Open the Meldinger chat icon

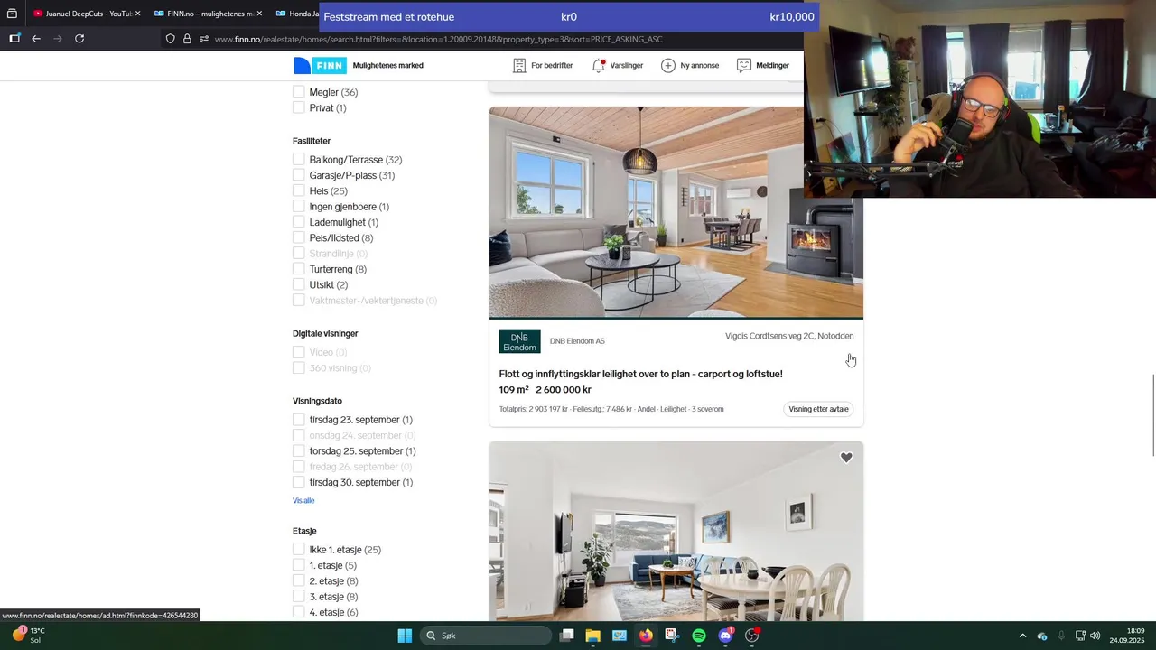pyautogui.click(x=744, y=65)
